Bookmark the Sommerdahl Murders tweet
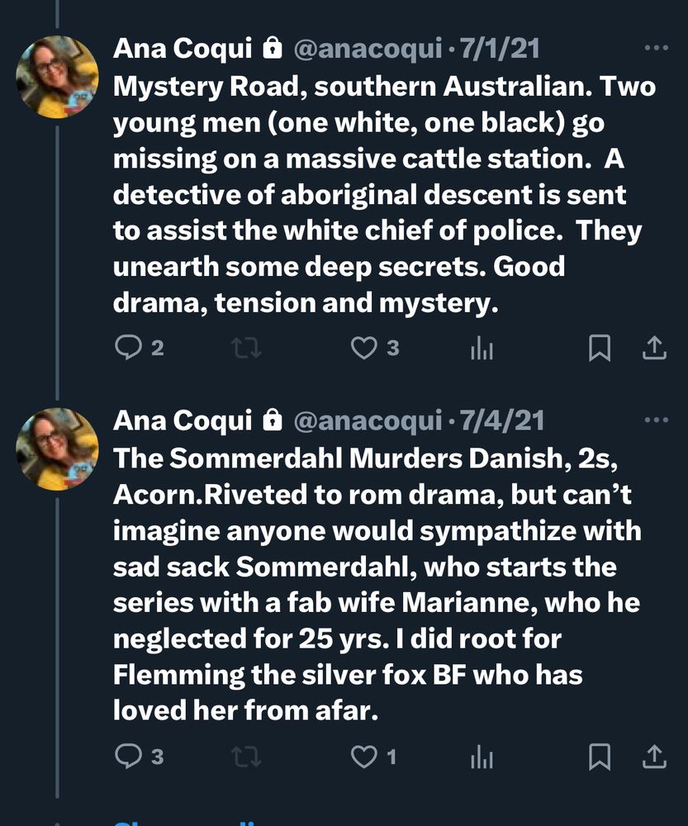 [x=600, y=755]
